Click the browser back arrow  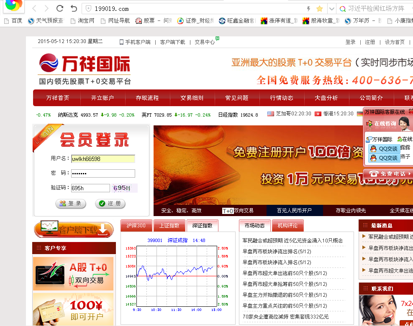click(34, 9)
